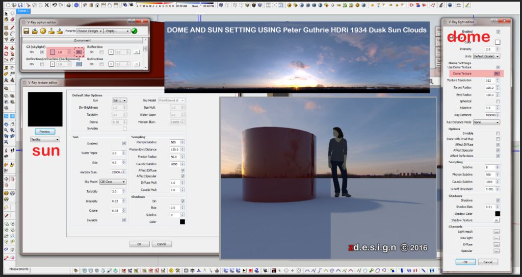Select the Zoom magnifier tool in left toolbar

pos(6,130)
